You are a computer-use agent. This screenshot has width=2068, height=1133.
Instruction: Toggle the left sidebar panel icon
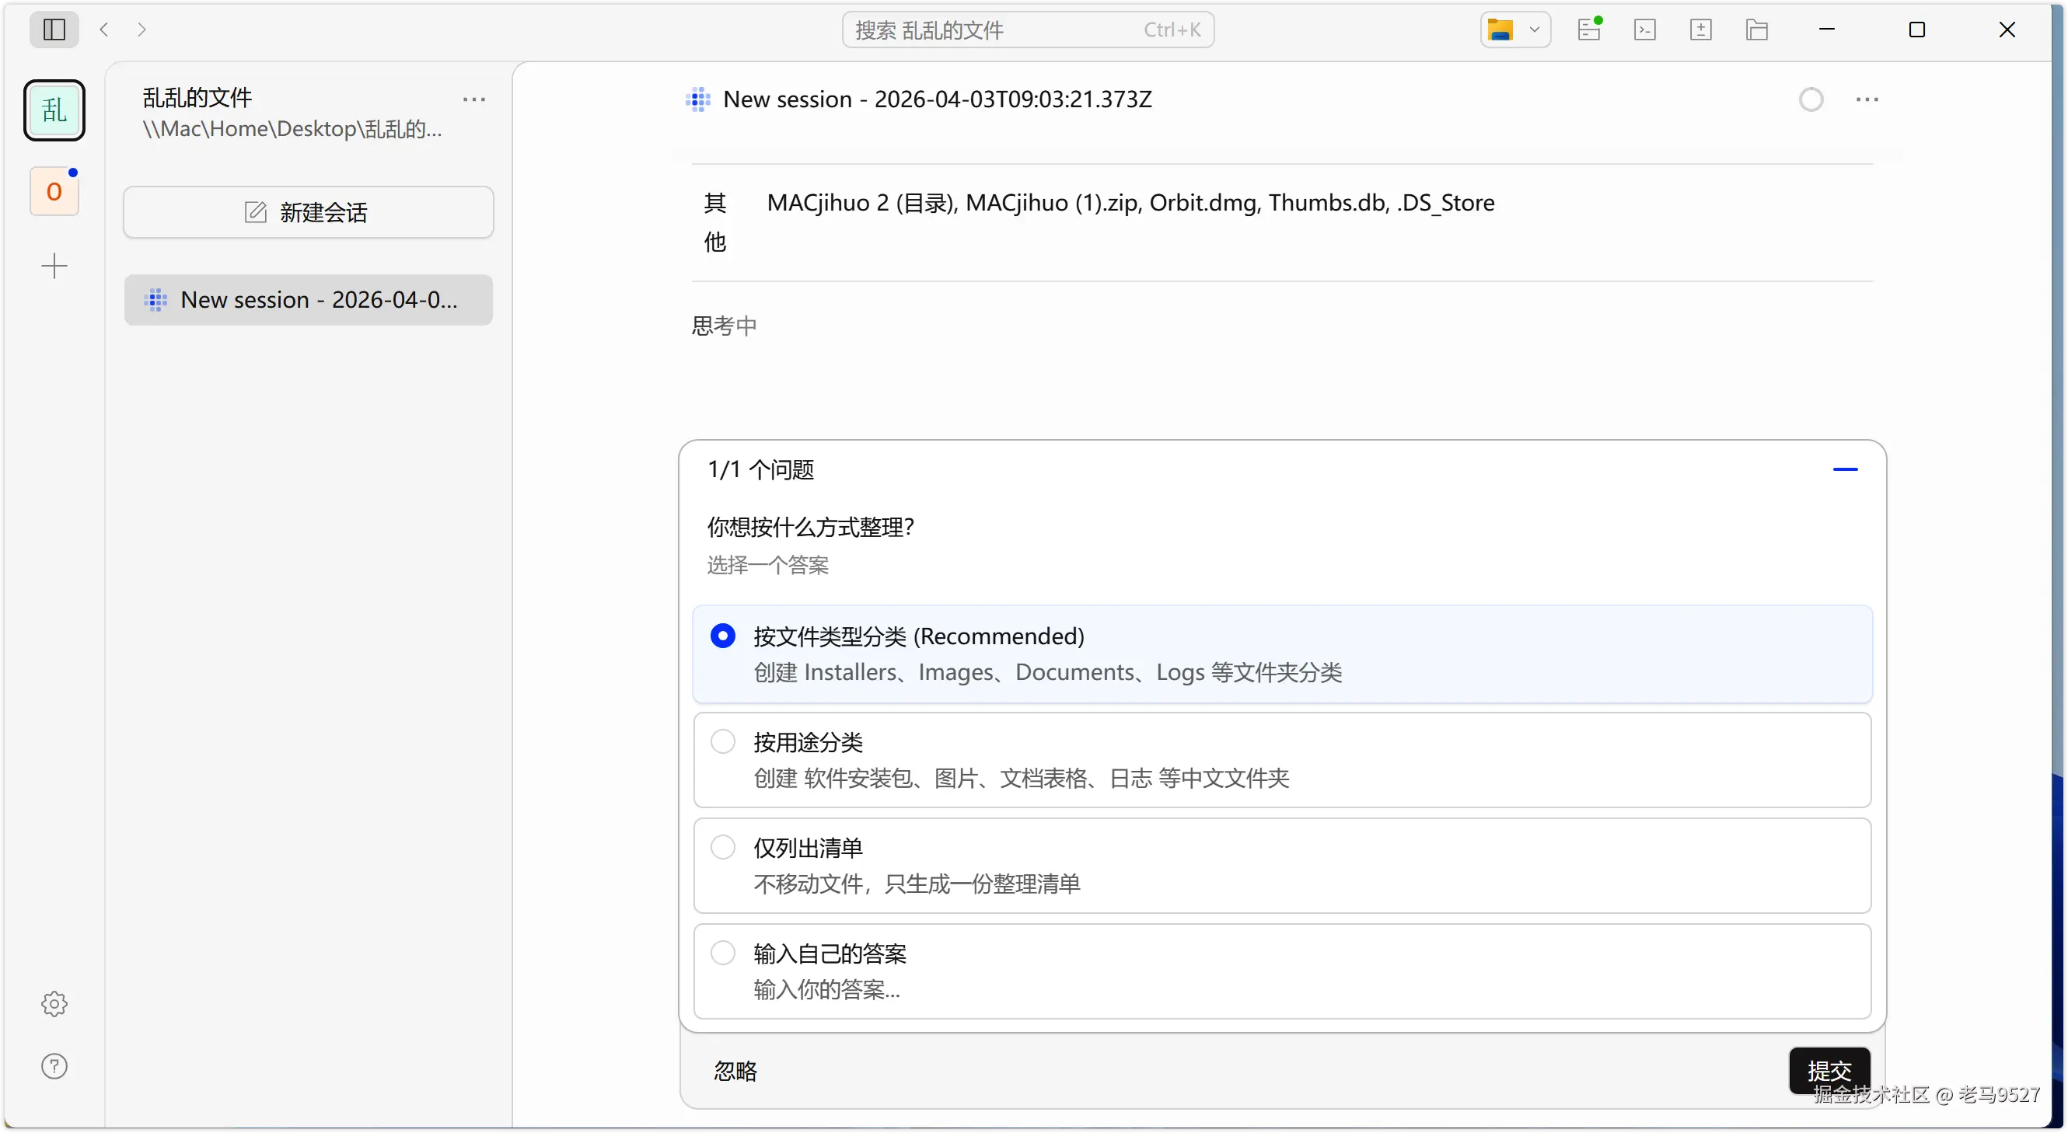point(54,30)
